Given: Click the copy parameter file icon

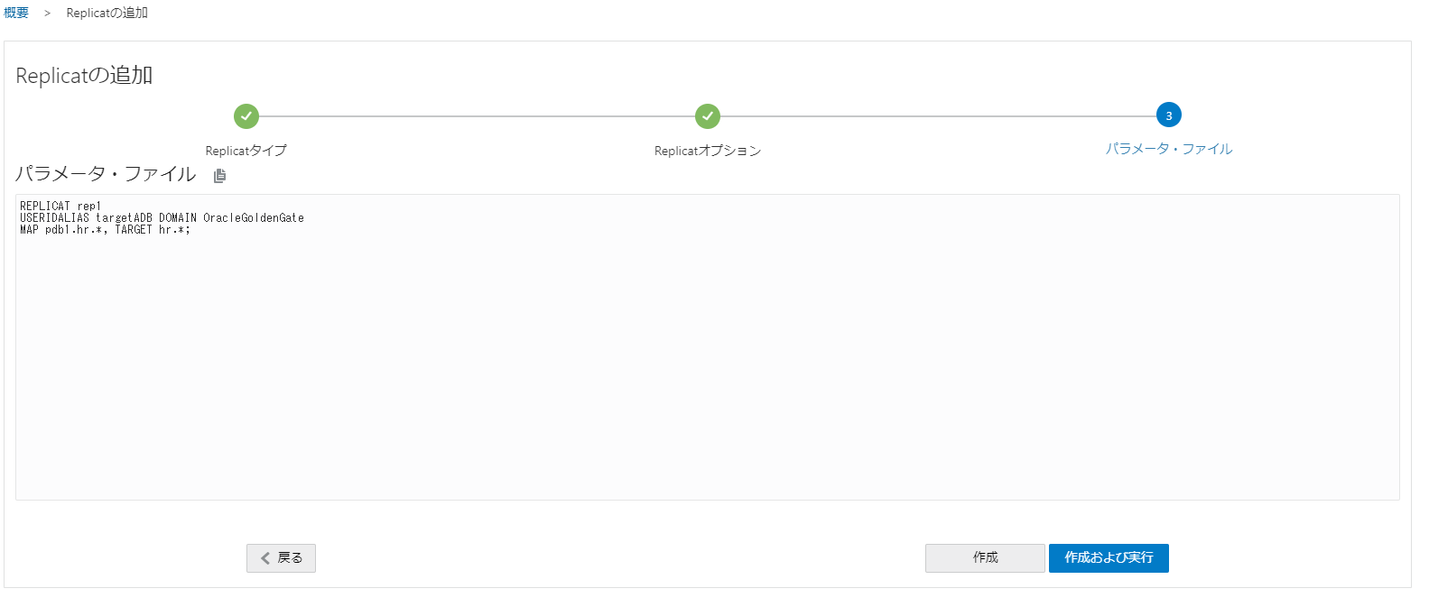Looking at the screenshot, I should point(219,176).
